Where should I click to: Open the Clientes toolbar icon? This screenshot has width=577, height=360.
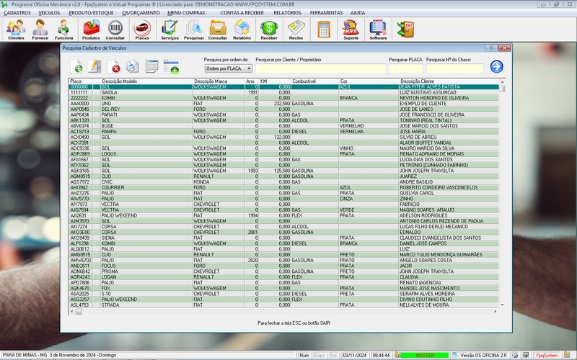point(16,29)
